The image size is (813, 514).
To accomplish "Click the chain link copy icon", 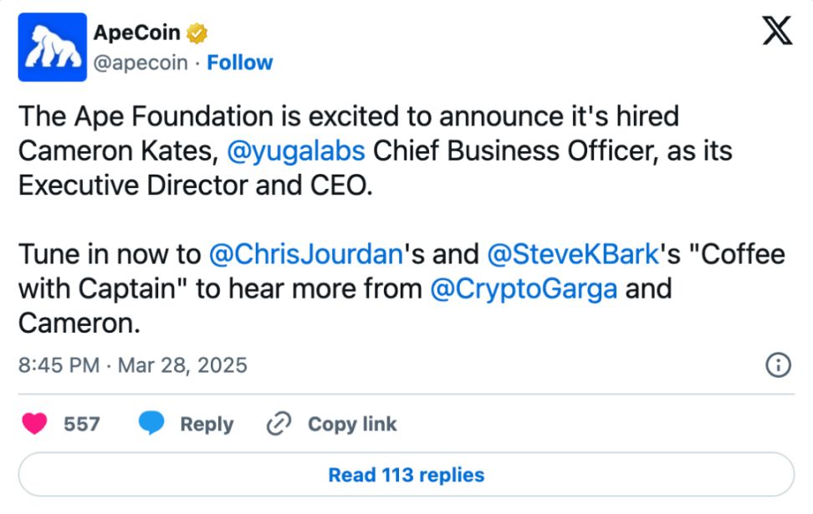I will click(x=278, y=424).
